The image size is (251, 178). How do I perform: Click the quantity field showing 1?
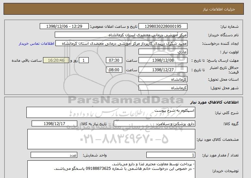pyautogui.click(x=171, y=155)
